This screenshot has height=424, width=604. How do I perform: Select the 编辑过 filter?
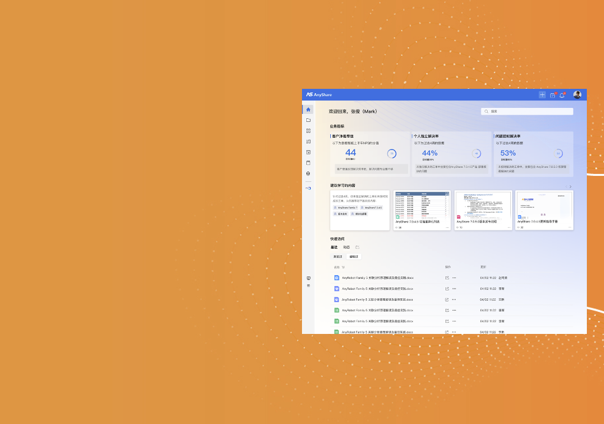pyautogui.click(x=353, y=256)
